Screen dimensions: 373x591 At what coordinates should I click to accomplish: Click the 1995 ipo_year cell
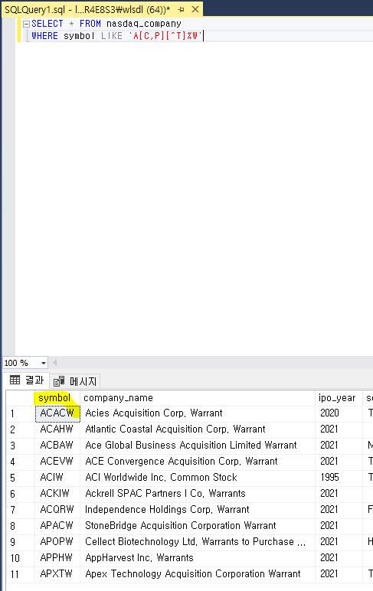(339, 478)
